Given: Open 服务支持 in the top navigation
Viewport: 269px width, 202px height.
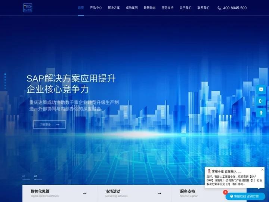Looking at the screenshot, I should (167, 8).
